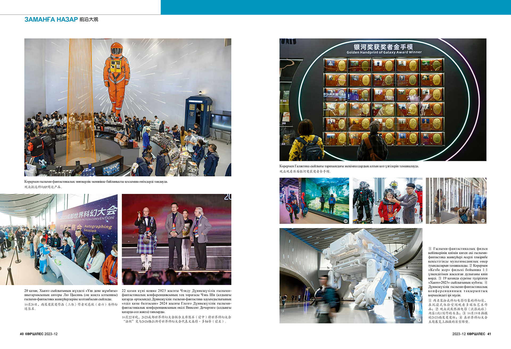Open the Golden Handprint wall photo
This screenshot has width=511, height=349.
pyautogui.click(x=383, y=99)
